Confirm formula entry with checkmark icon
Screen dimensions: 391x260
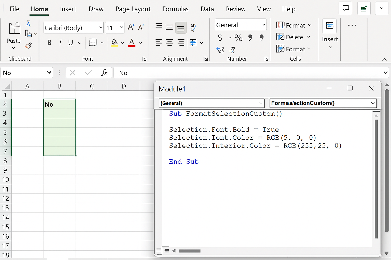click(x=89, y=73)
